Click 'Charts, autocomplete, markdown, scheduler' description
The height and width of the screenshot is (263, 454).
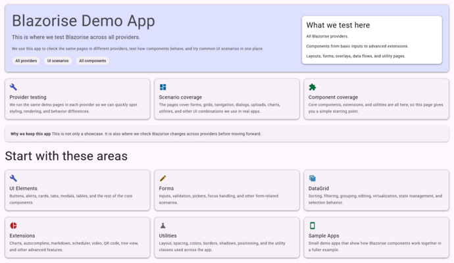coord(74,246)
